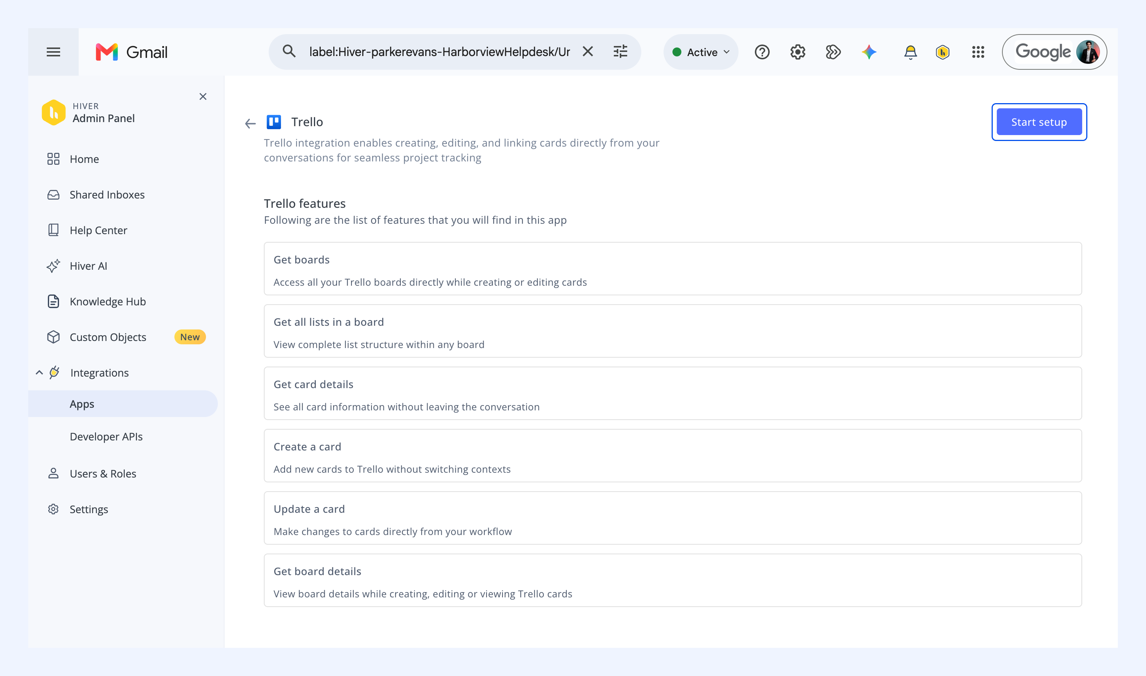Click the Custom Objects cube icon
Viewport: 1146px width, 676px height.
tap(53, 337)
